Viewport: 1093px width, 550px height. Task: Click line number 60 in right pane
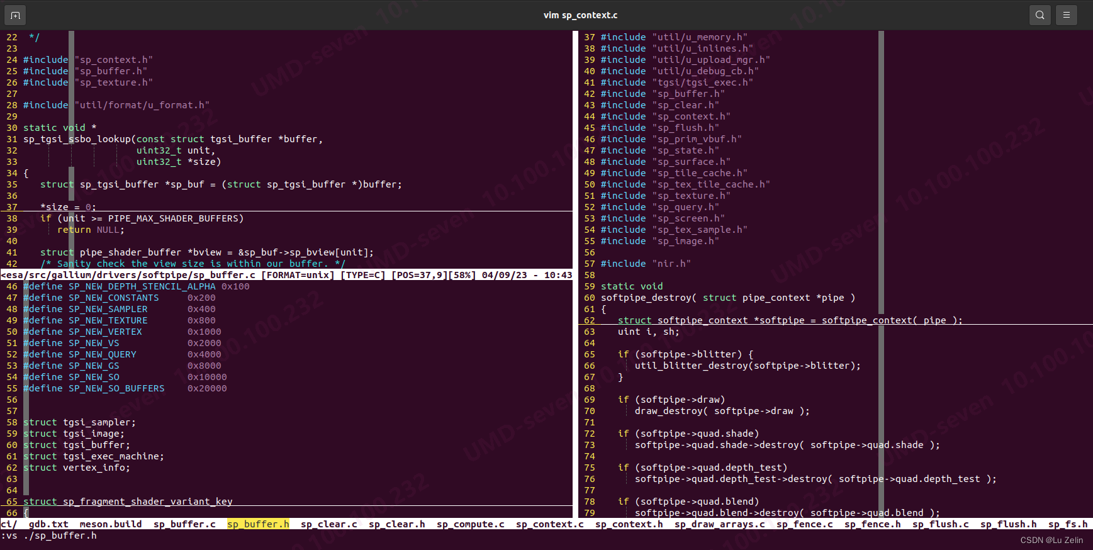(590, 298)
